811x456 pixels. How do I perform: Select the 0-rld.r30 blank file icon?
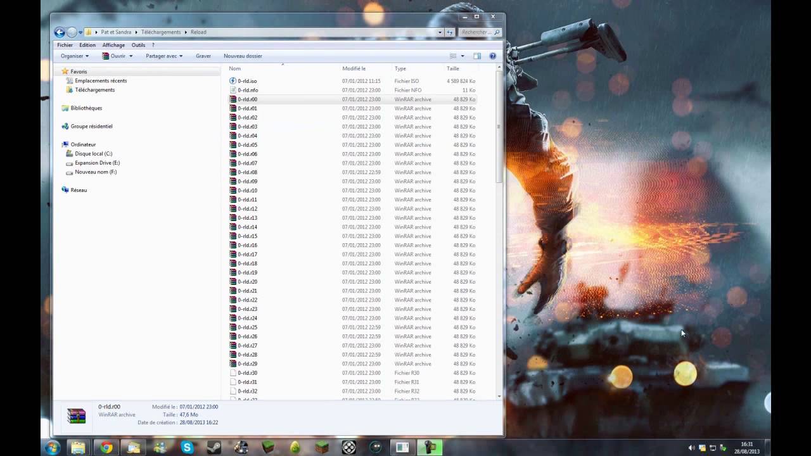233,373
